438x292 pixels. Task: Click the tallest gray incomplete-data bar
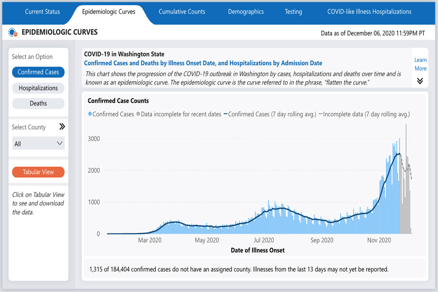406,178
